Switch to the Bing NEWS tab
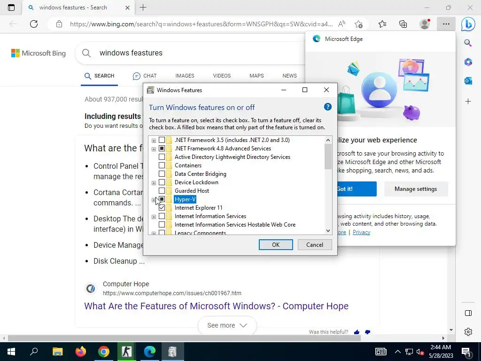The image size is (481, 361). [x=289, y=76]
